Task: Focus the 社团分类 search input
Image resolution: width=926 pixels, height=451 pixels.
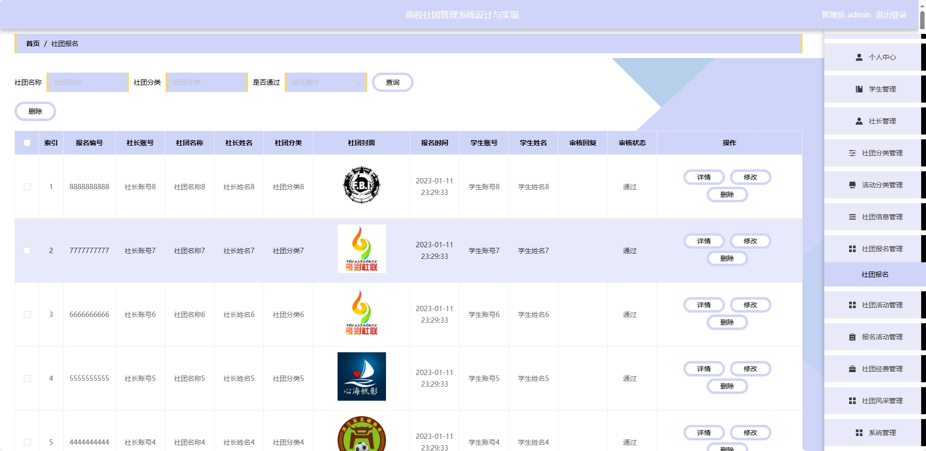Action: pos(207,82)
